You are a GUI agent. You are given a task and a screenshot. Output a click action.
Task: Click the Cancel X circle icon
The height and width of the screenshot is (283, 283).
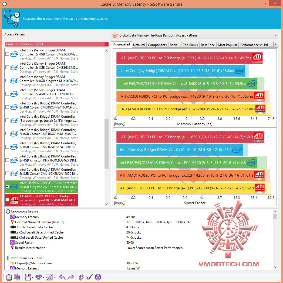pyautogui.click(x=98, y=277)
